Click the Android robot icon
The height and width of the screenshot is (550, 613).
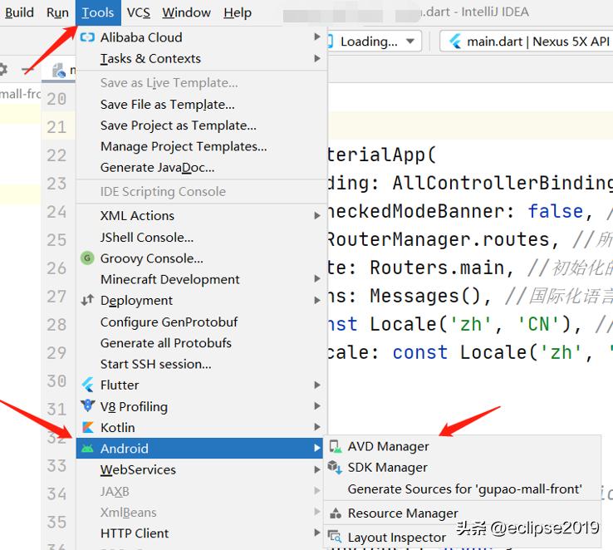[x=87, y=449]
